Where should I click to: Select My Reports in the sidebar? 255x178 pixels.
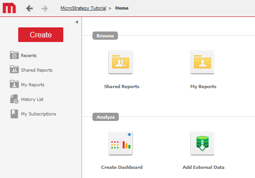click(32, 84)
